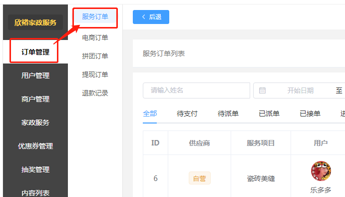The height and width of the screenshot is (197, 345).
Task: Open 家政服务 menu item
Action: coord(35,122)
